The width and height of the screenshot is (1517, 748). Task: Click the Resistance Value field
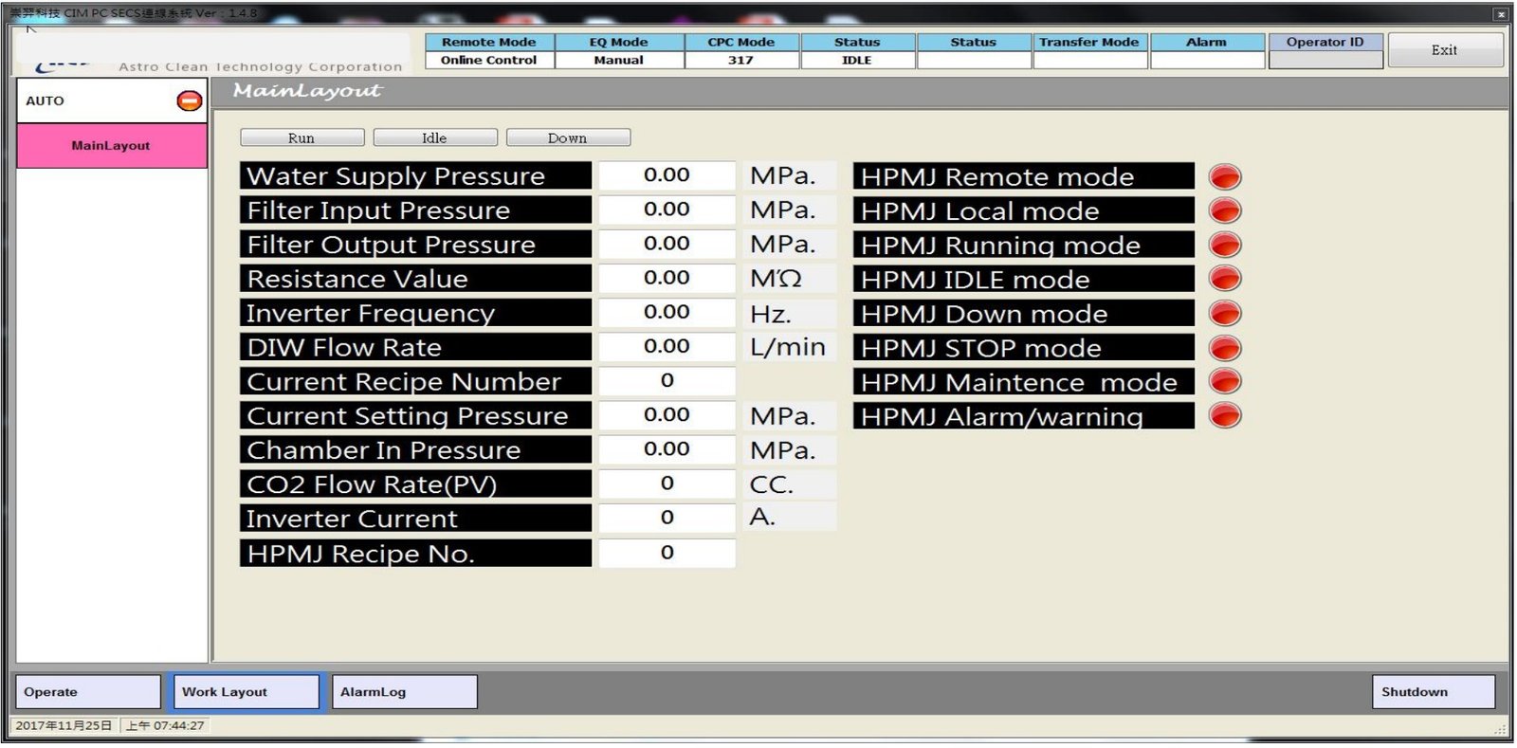667,278
